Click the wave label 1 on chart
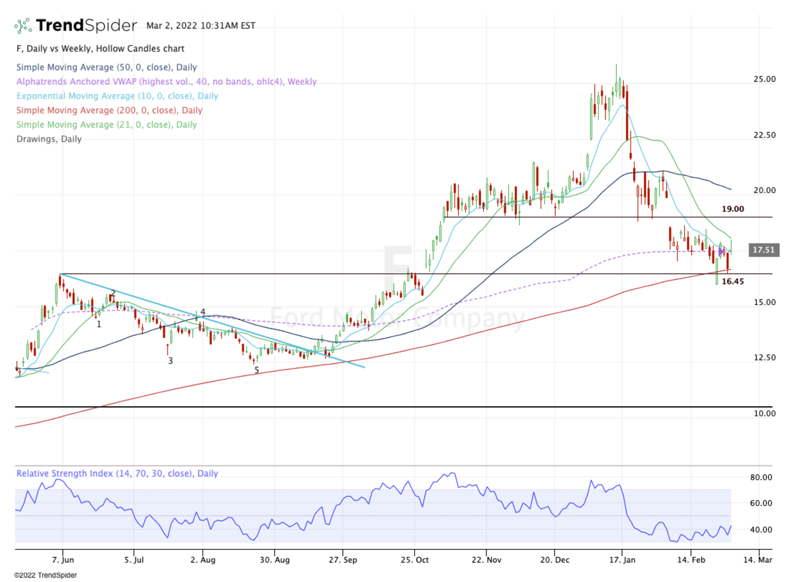 (99, 324)
